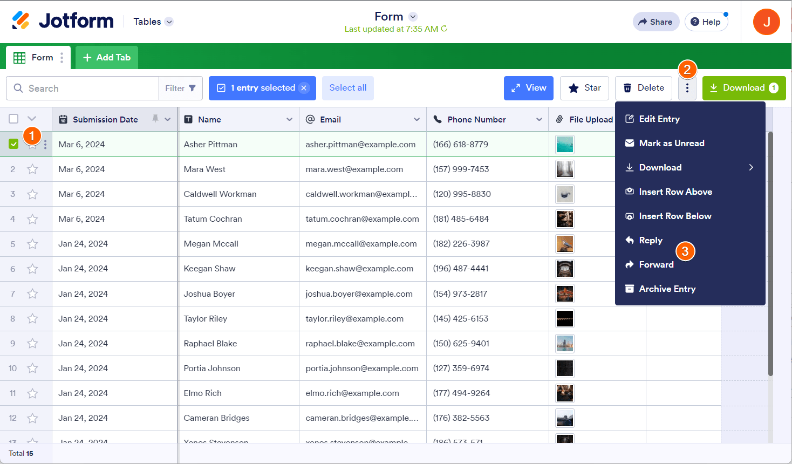Image resolution: width=792 pixels, height=464 pixels.
Task: Star the Tatum Cochran row
Action: point(32,219)
